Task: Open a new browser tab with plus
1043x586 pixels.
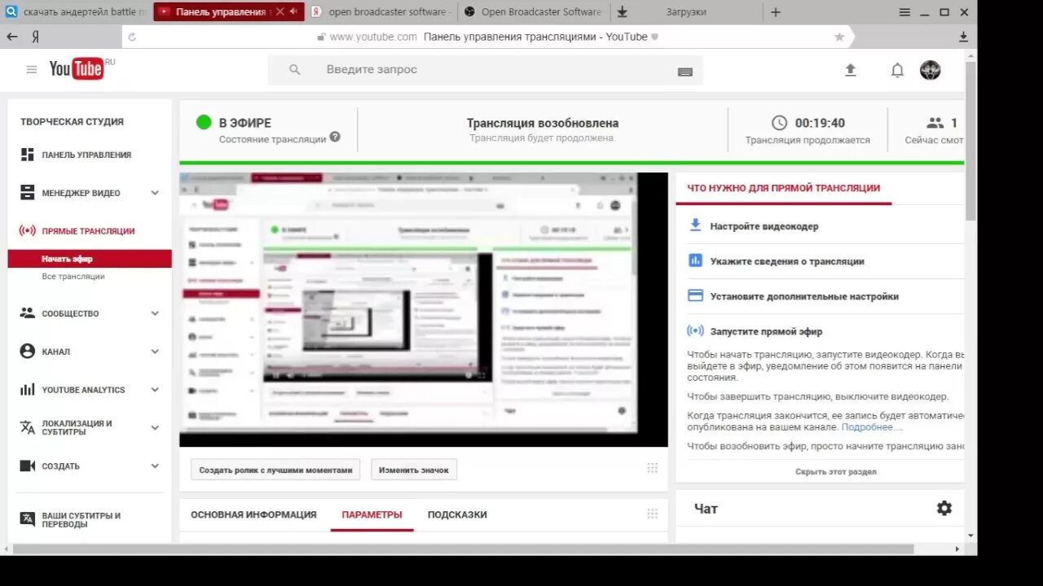Action: [x=776, y=12]
